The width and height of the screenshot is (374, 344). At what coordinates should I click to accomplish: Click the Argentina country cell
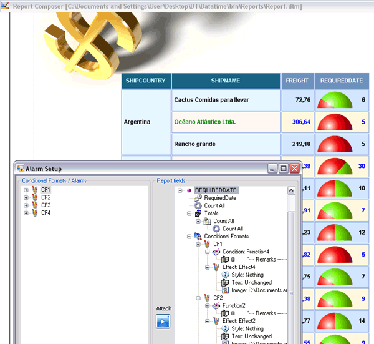click(x=146, y=122)
